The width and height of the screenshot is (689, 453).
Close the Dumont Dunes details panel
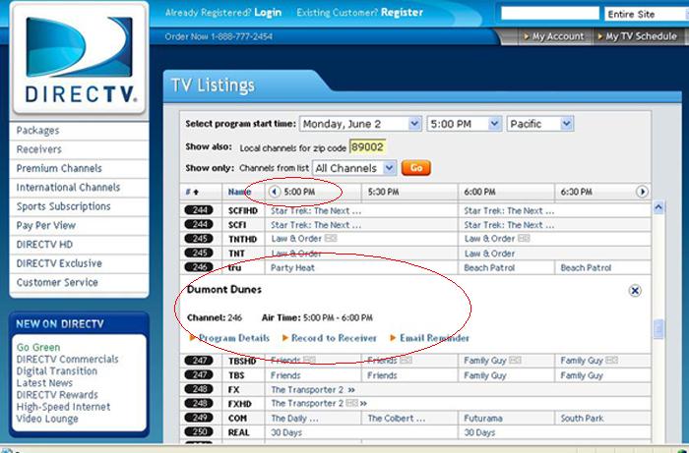click(635, 290)
